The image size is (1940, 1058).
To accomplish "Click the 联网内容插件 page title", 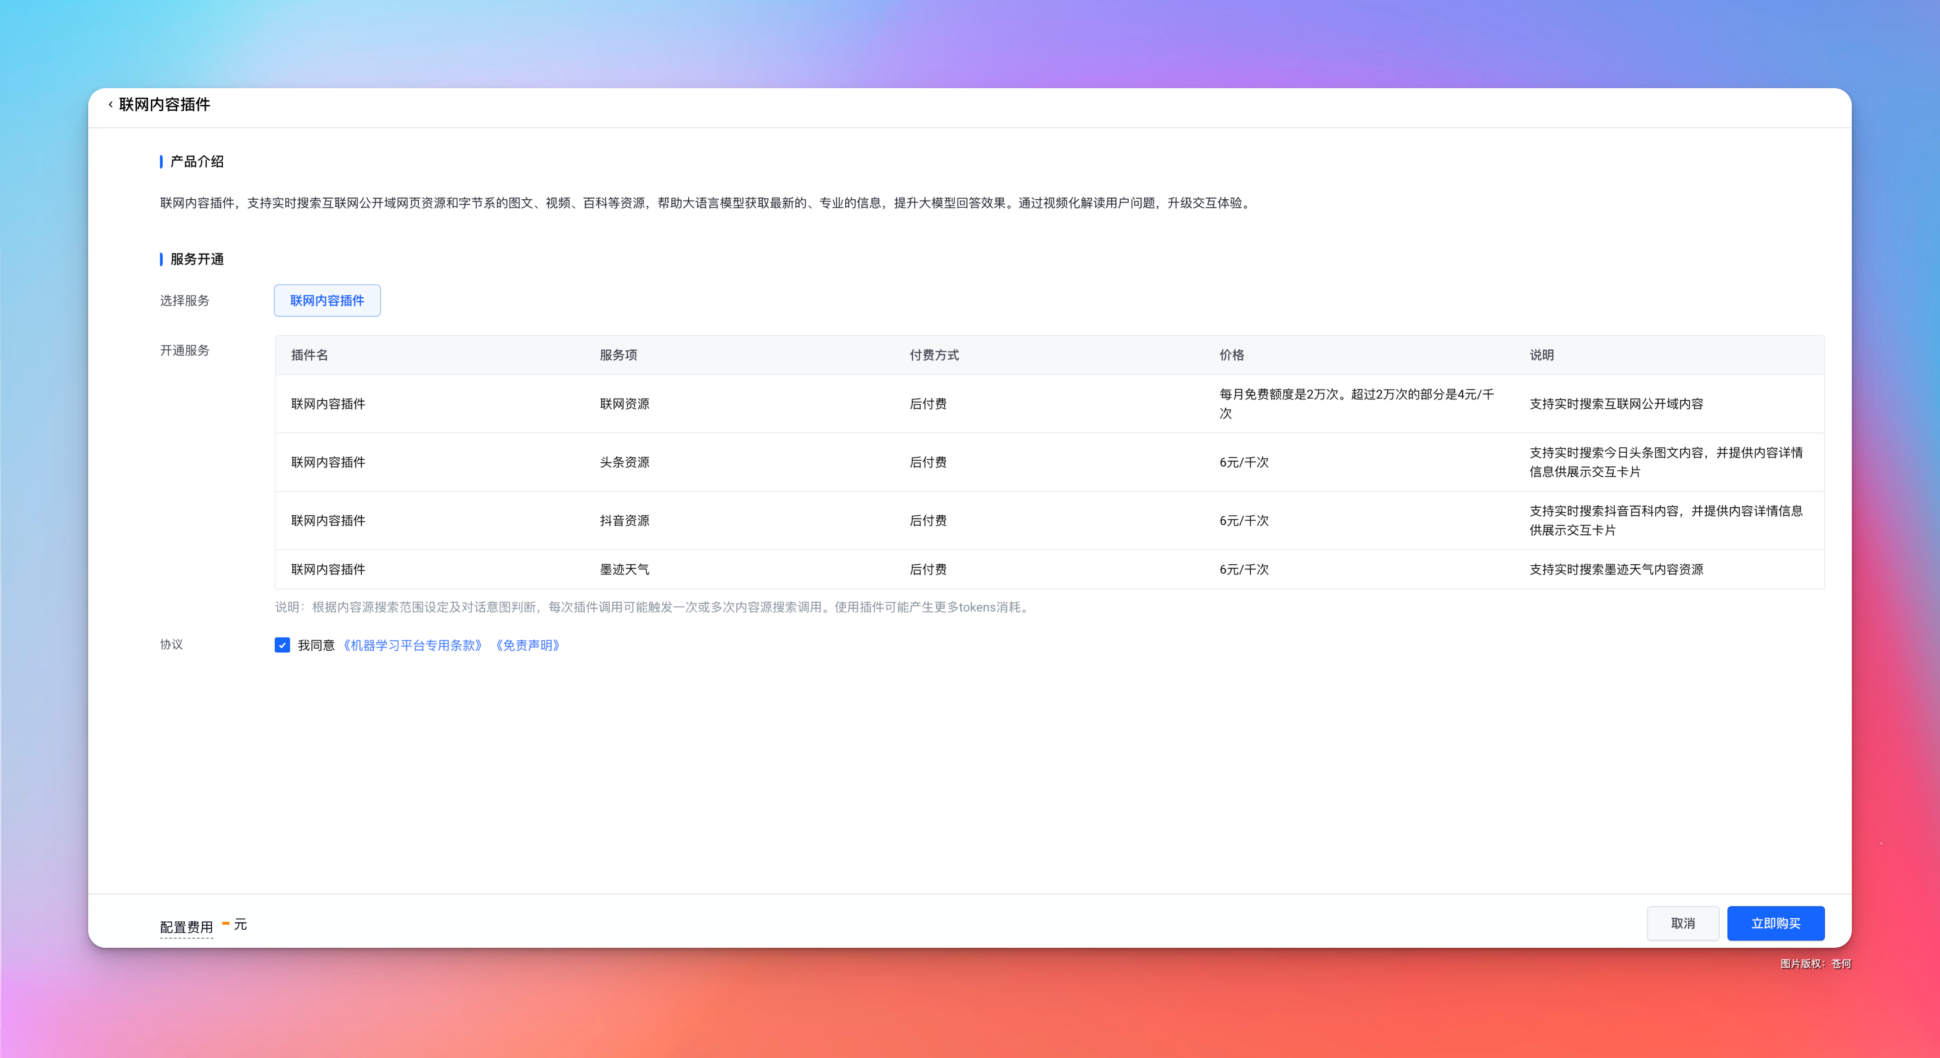I will [164, 104].
